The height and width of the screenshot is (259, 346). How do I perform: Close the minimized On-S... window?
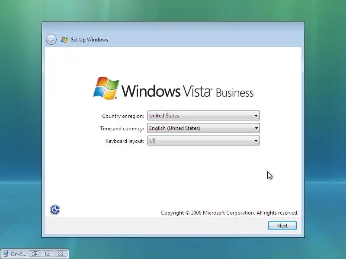61,254
